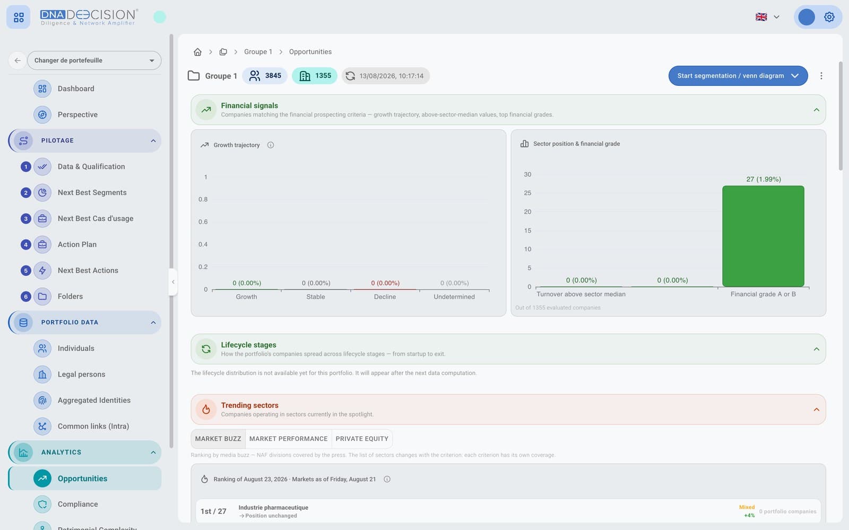Screen dimensions: 849x530
Task: Click the Growth trajectory chart icon
Action: (204, 145)
